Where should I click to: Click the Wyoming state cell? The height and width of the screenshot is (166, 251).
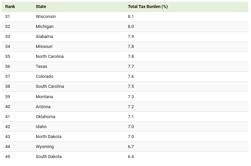tap(44, 147)
